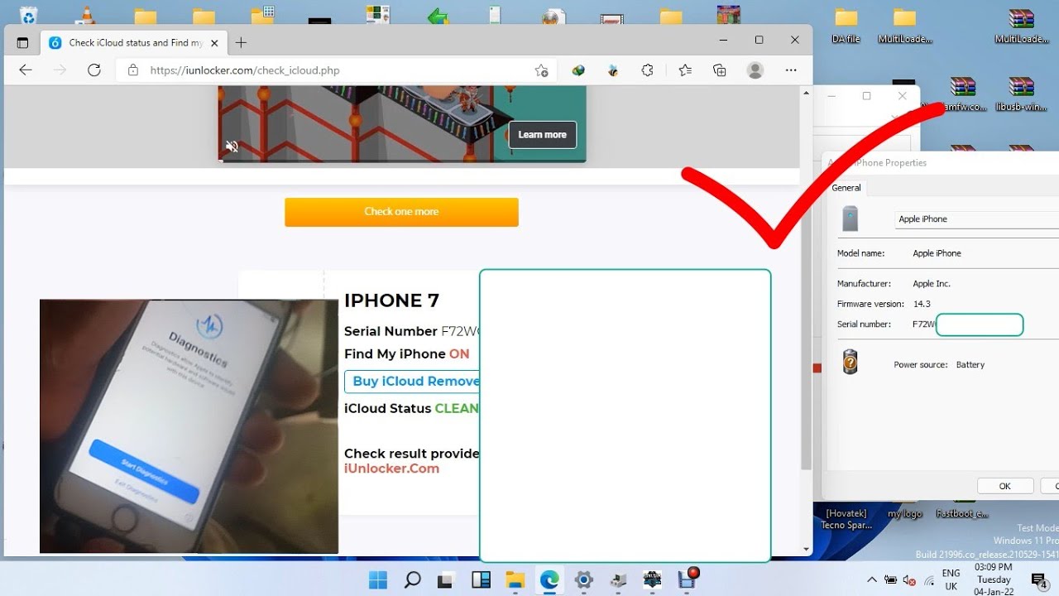Image resolution: width=1059 pixels, height=596 pixels.
Task: Click the device icon in Properties dialog
Action: 850,219
